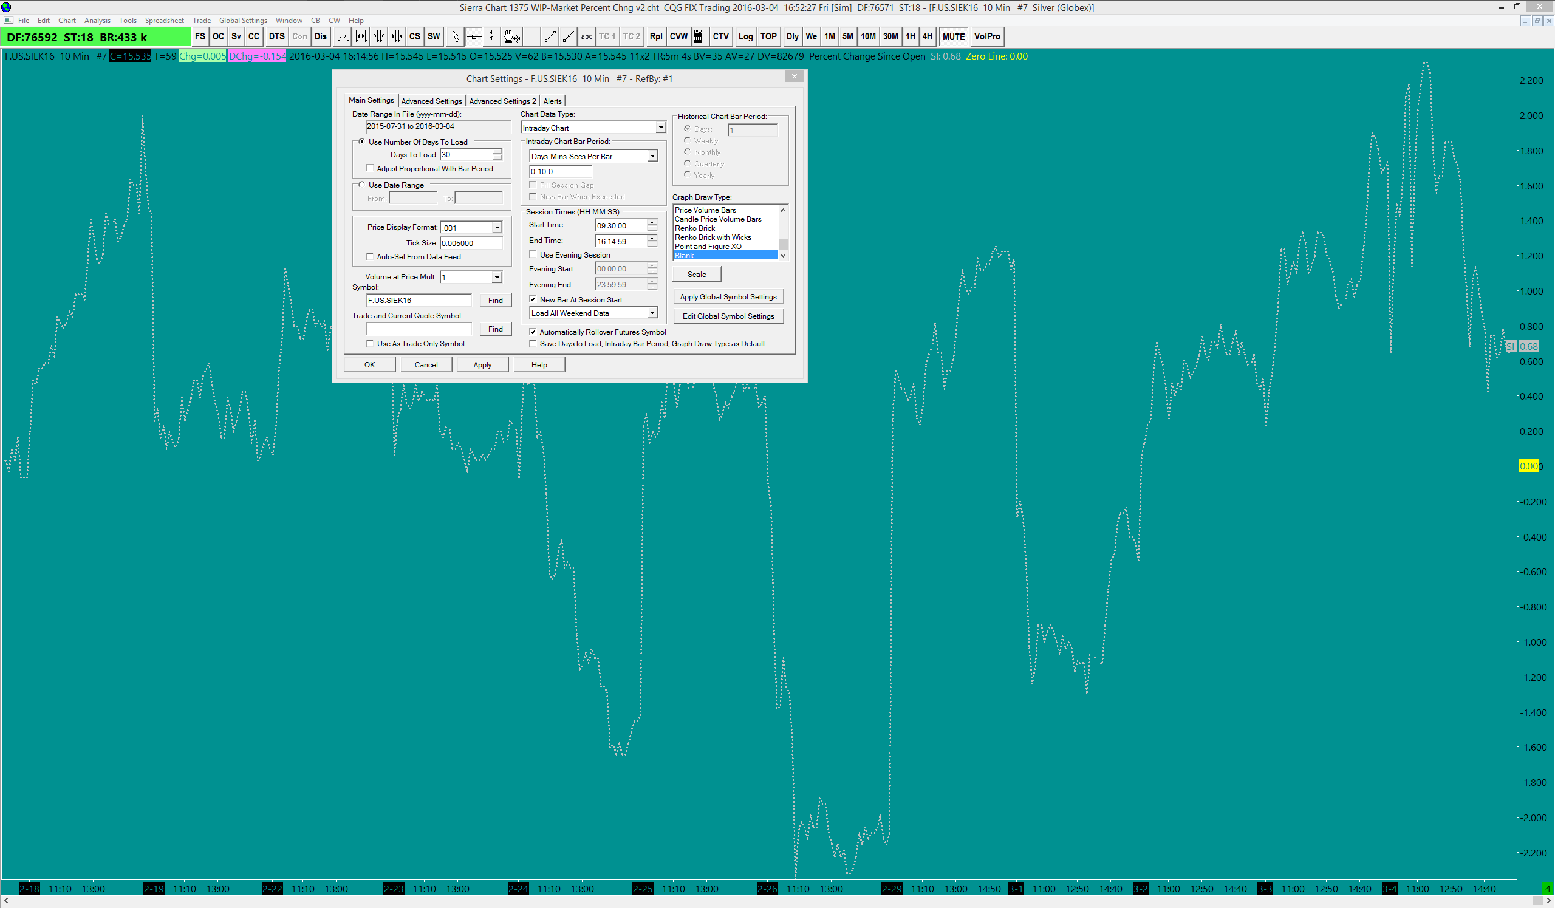
Task: Click the MUTE toolbar button
Action: [953, 36]
